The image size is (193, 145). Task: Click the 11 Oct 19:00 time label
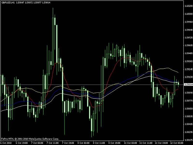point(161,143)
